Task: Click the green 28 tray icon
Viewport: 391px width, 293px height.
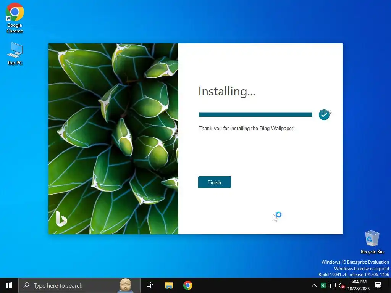Action: pyautogui.click(x=323, y=285)
